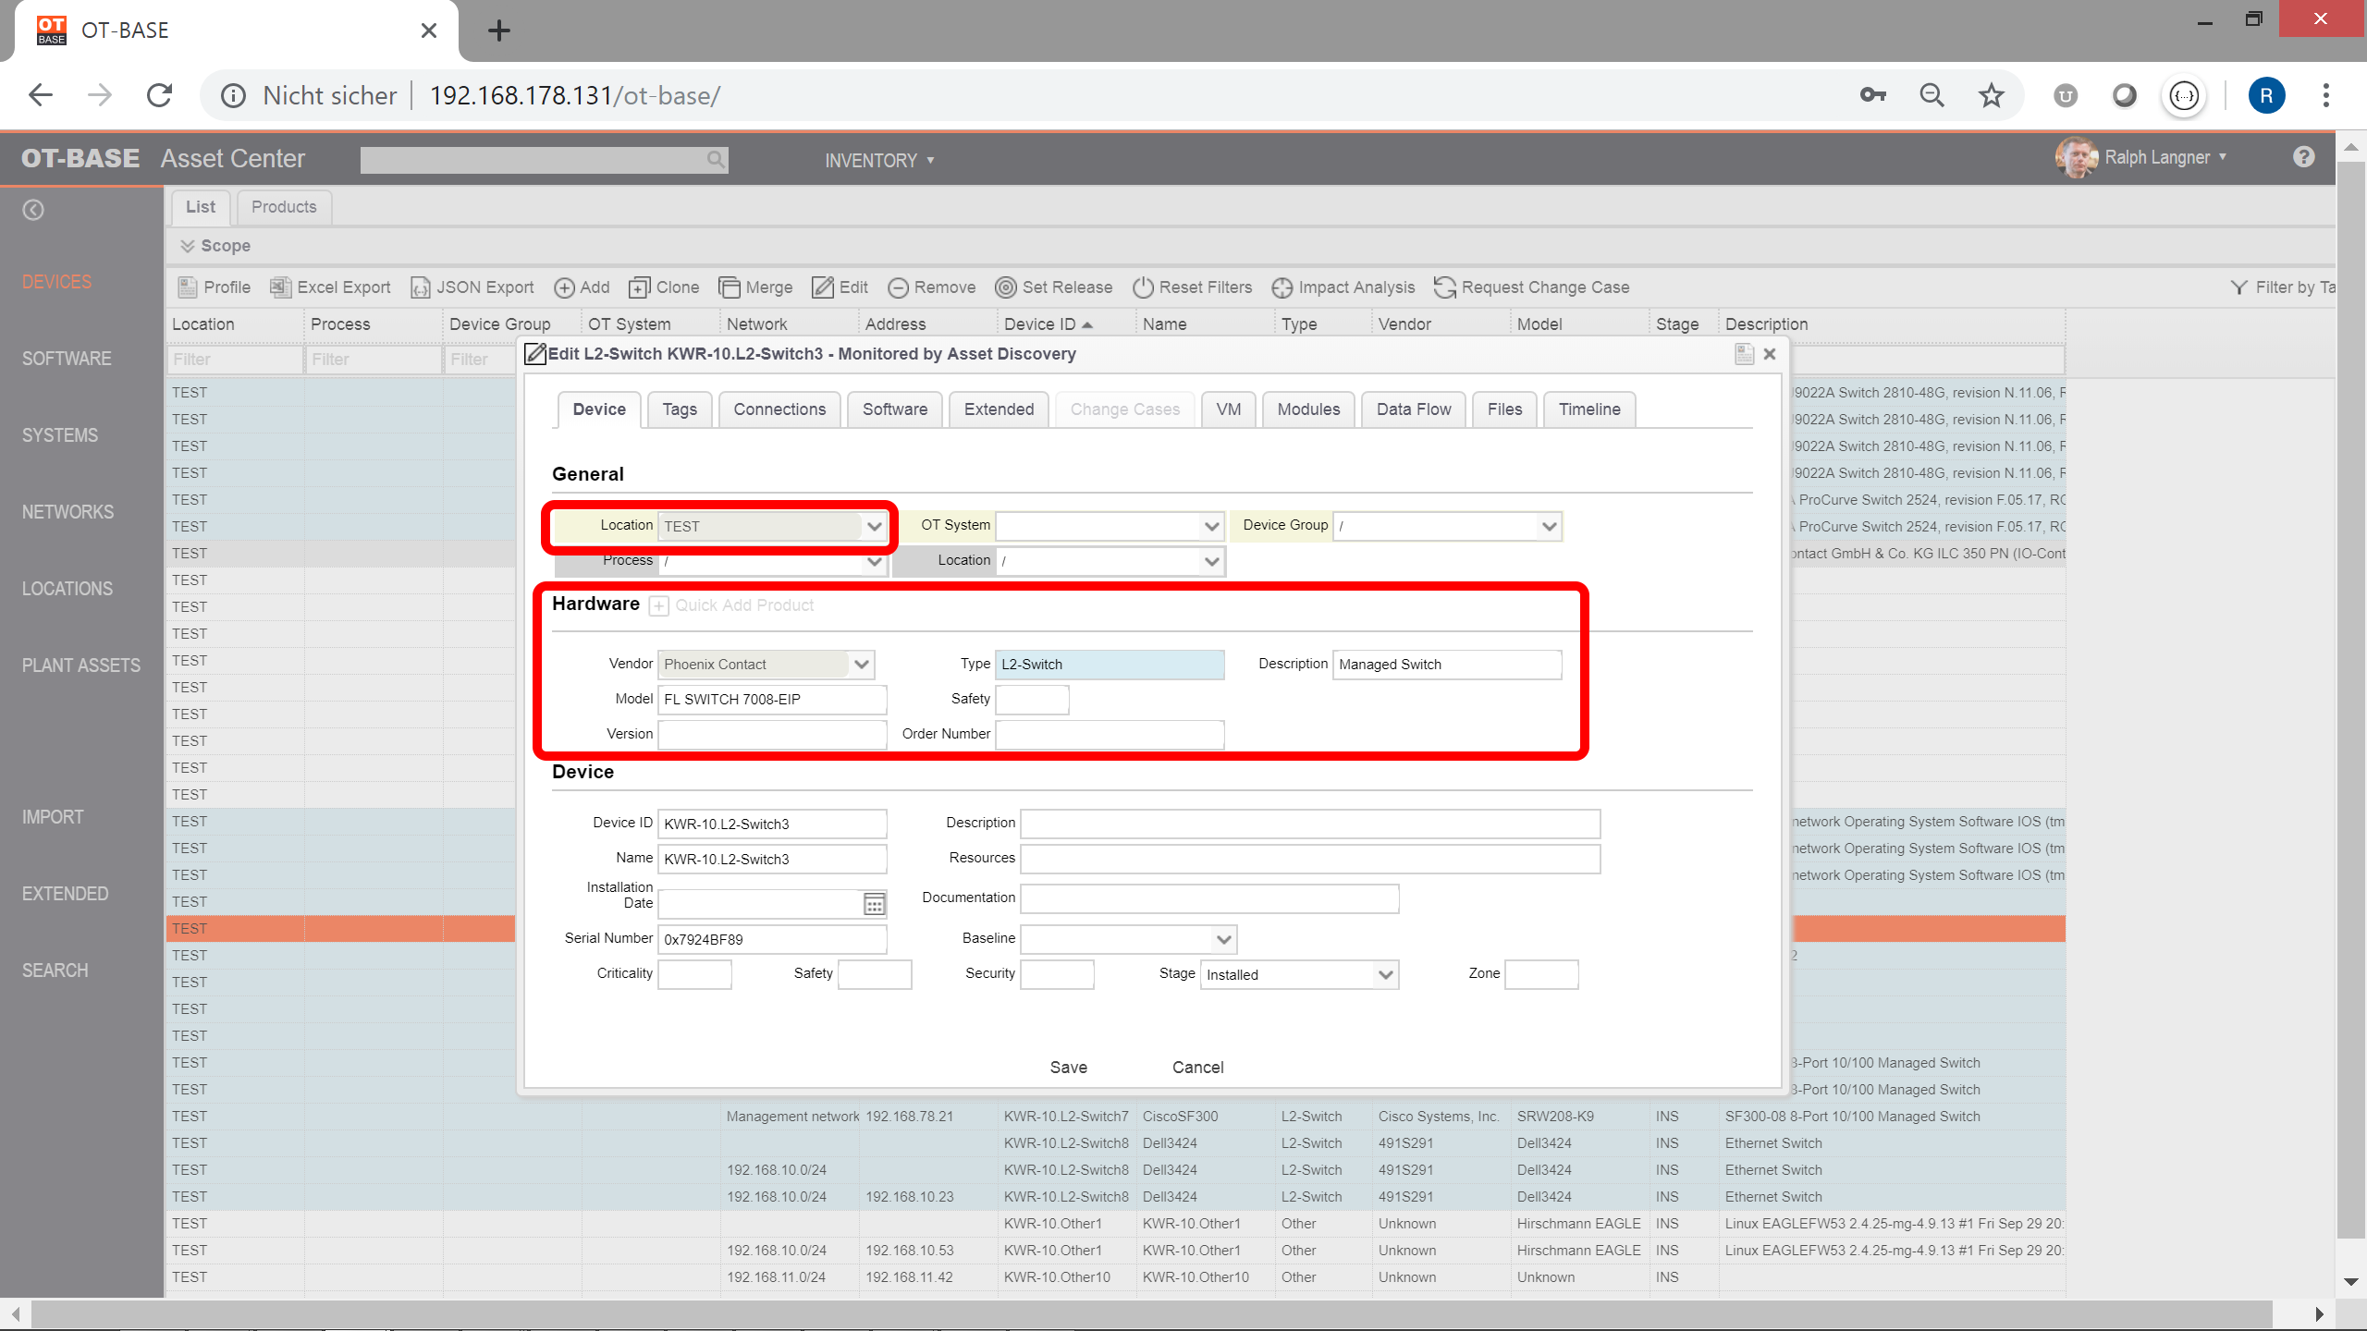Click the Reset Filters icon
Viewport: 2367px width, 1331px height.
1144,287
